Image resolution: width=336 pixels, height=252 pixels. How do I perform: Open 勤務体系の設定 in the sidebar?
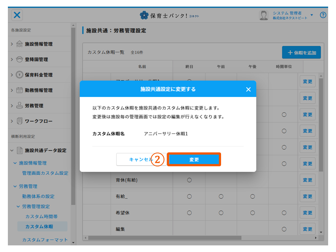[38, 197]
